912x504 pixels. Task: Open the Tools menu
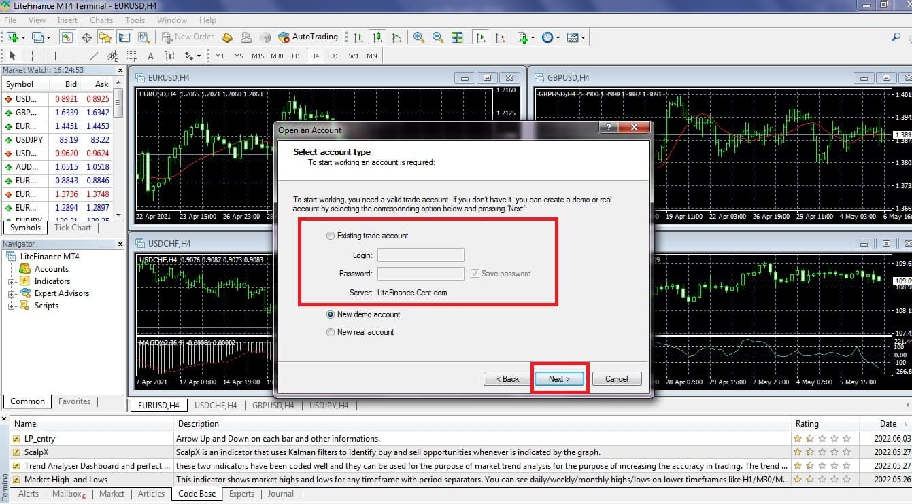135,20
